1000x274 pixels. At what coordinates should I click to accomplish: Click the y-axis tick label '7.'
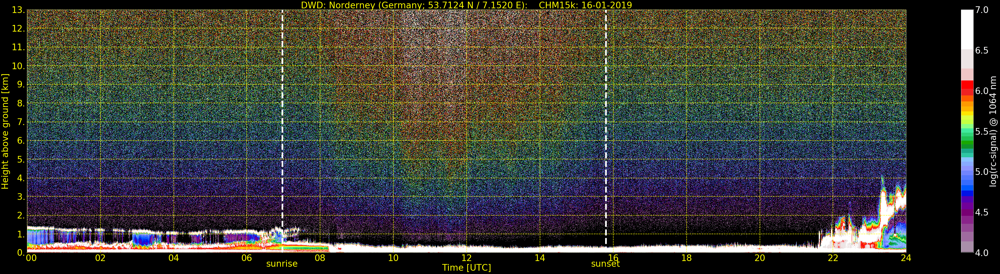point(21,122)
